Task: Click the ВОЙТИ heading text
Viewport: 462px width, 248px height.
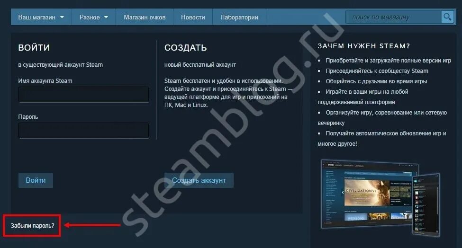Action: (34, 48)
